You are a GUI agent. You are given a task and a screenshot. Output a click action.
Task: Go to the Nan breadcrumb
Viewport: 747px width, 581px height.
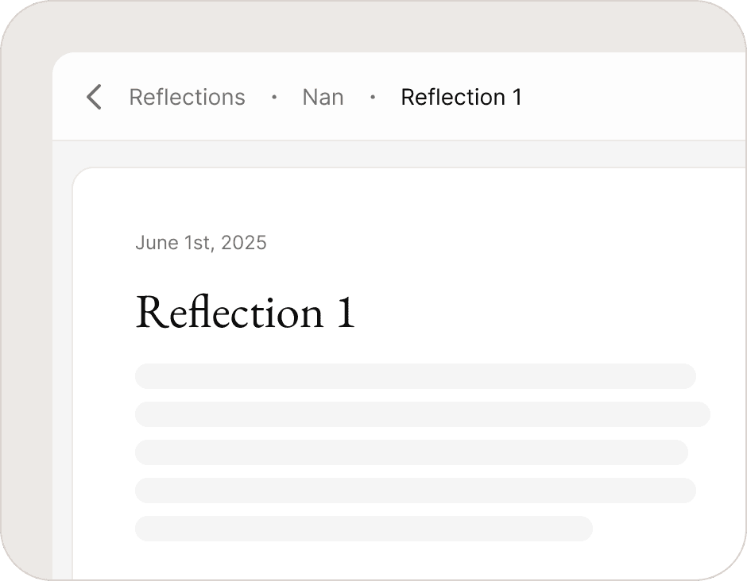pos(323,97)
